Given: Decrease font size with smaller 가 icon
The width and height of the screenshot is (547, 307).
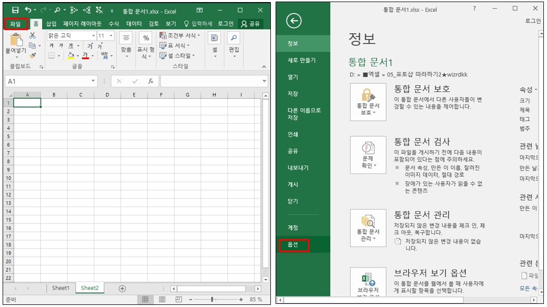Looking at the screenshot, I should point(100,46).
